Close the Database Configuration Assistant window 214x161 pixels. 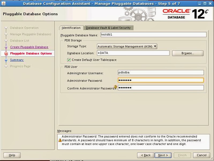tap(210, 4)
